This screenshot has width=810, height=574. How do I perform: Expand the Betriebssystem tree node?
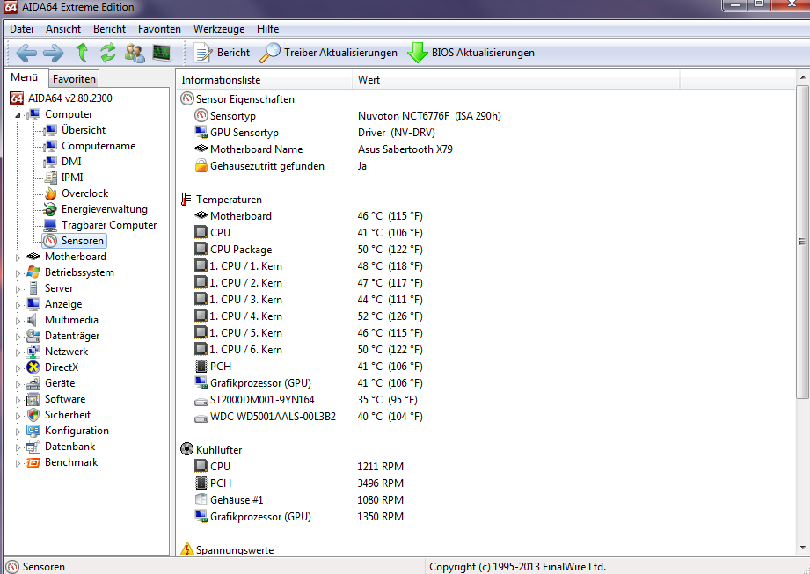point(18,273)
